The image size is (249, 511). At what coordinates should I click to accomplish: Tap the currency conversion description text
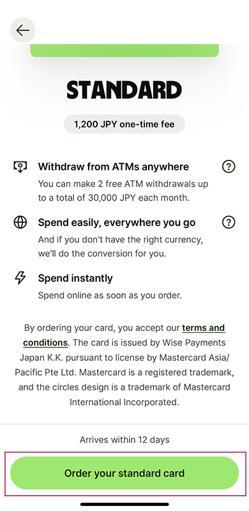point(121,247)
